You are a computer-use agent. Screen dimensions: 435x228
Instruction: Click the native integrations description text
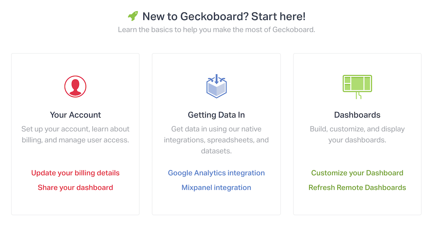pos(216,140)
